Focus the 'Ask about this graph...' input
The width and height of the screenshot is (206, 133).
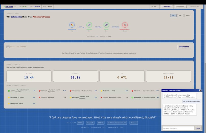178,128
